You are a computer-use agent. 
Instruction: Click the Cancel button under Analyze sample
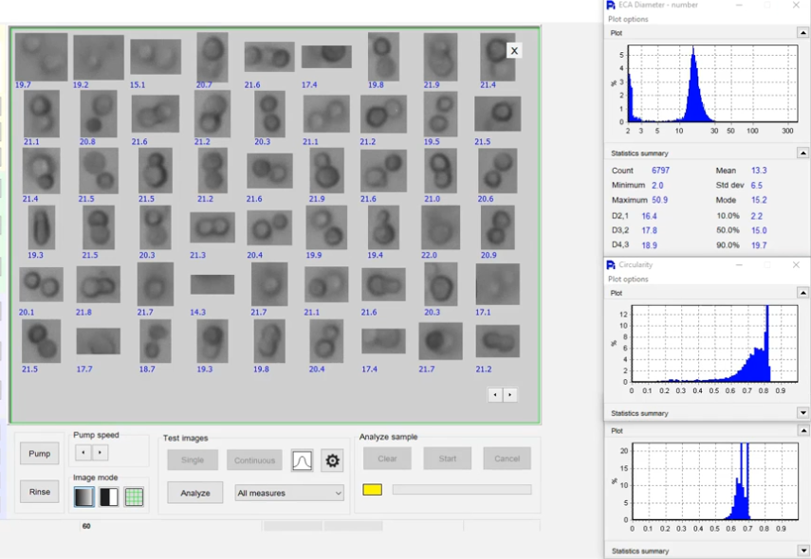(507, 459)
